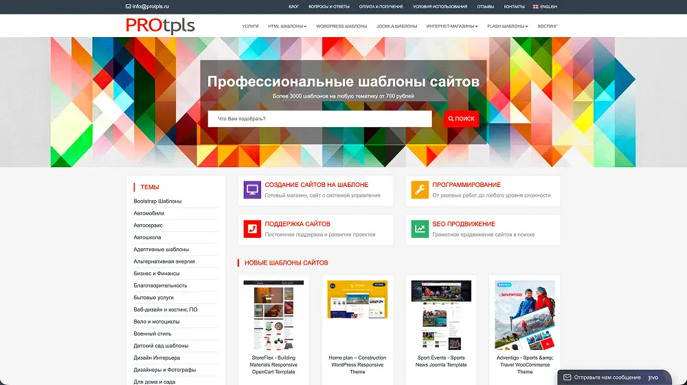Click the template search input field
Viewport: 687px width, 385px height.
(320, 119)
